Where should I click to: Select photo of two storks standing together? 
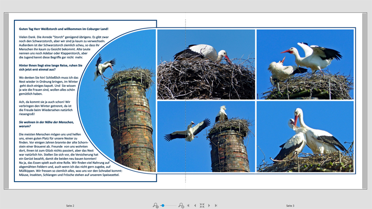pos(305,137)
